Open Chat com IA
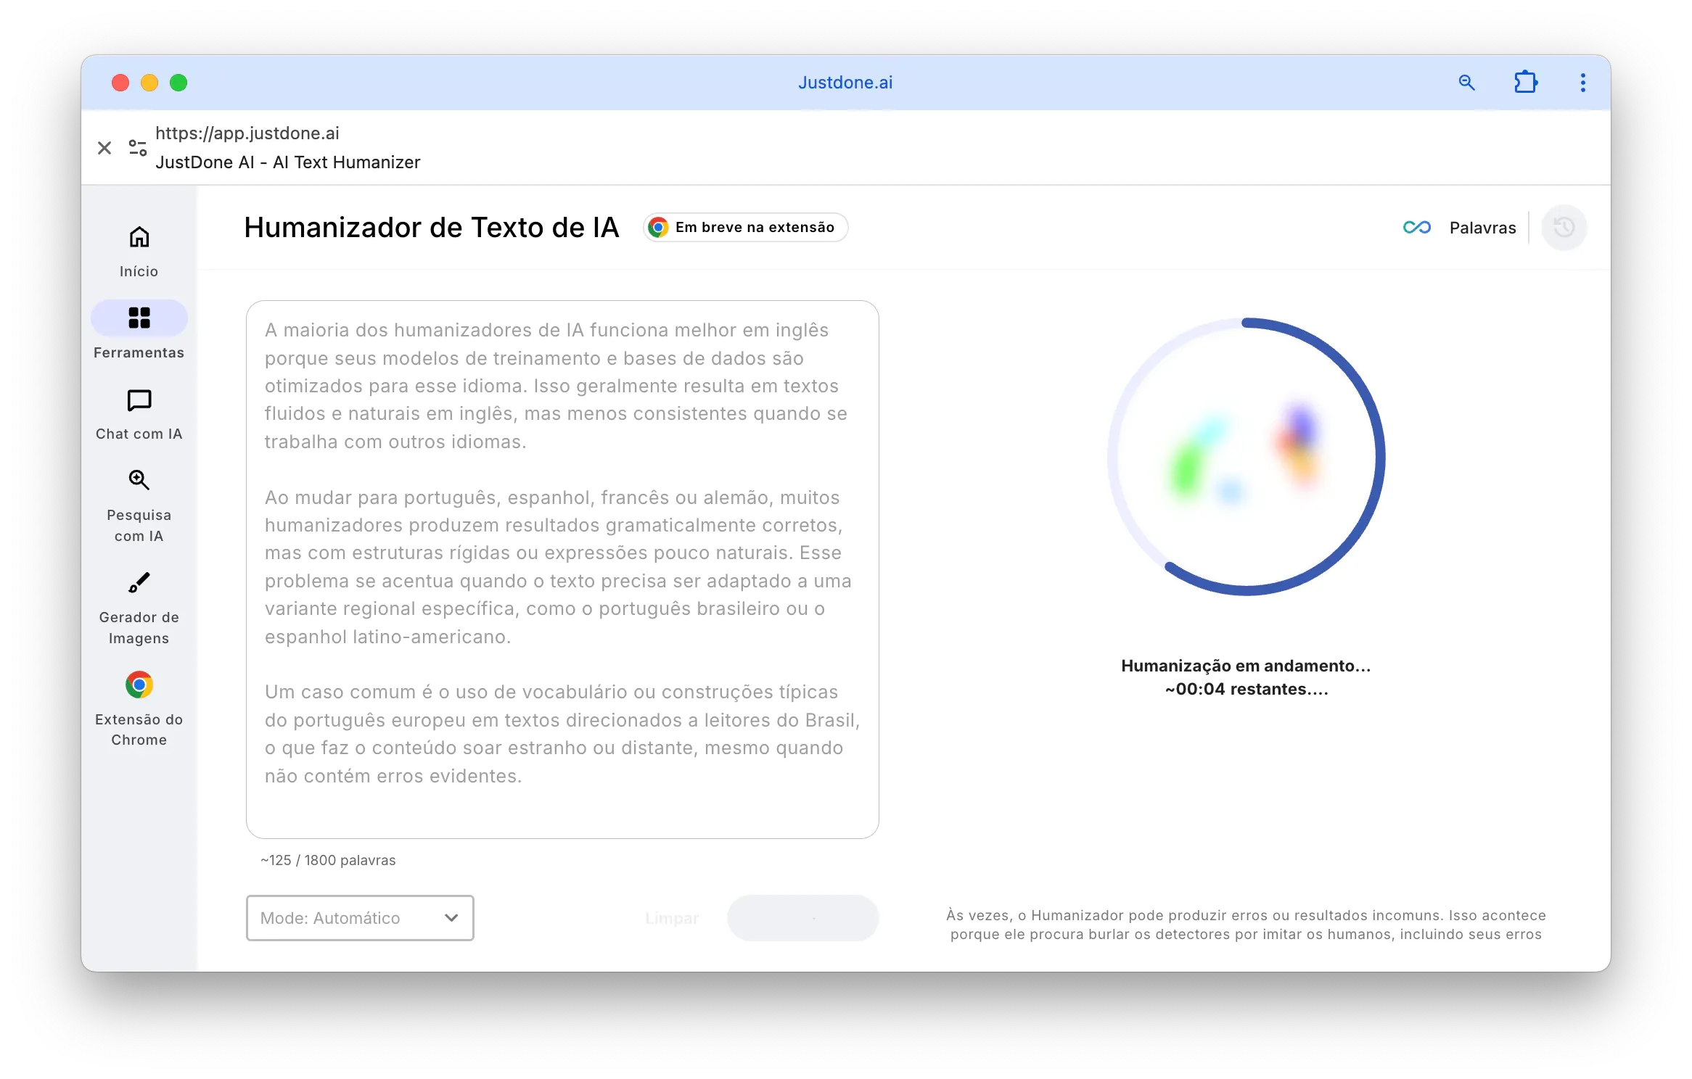Image resolution: width=1692 pixels, height=1079 pixels. click(139, 413)
